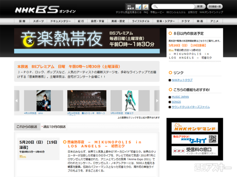The width and height of the screenshot is (237, 177).
Task: Open the BS番組一覧 button
Action: 215,6
